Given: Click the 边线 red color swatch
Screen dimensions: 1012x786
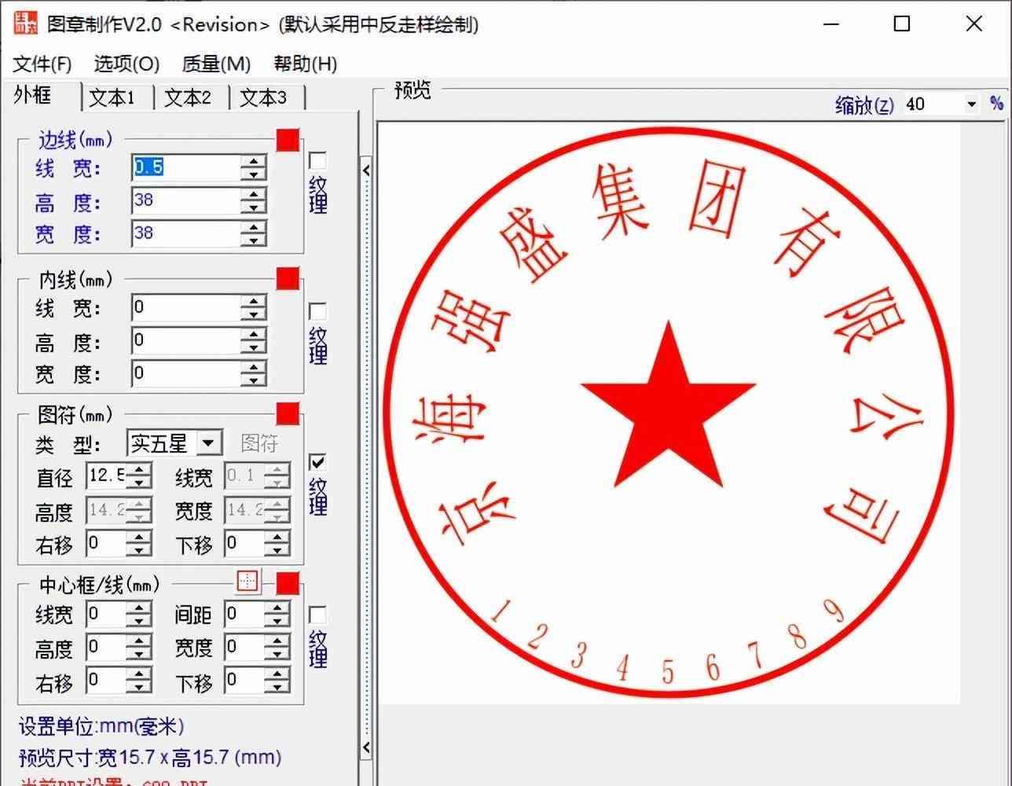Looking at the screenshot, I should click(x=288, y=140).
